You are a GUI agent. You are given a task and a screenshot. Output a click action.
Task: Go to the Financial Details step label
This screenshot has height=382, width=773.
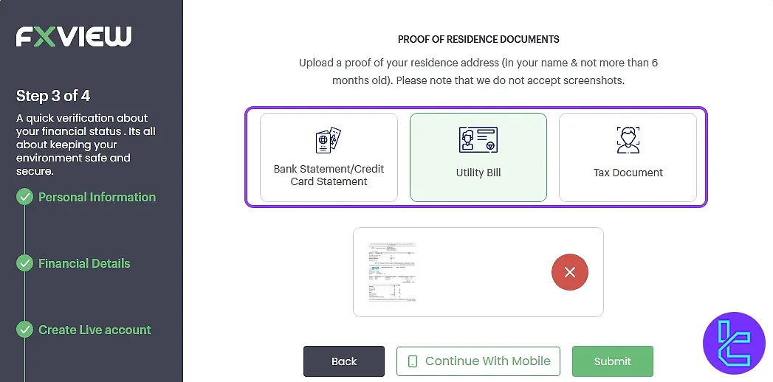click(84, 263)
